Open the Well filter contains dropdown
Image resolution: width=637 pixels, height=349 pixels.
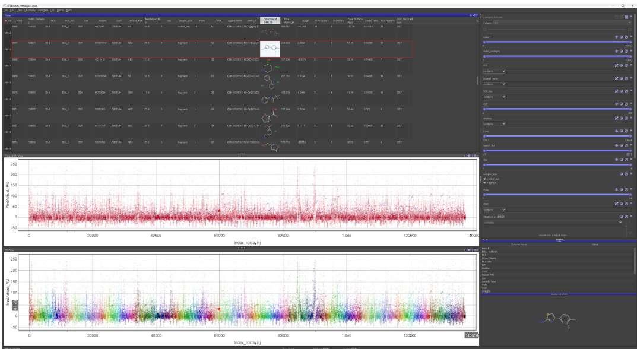pos(494,210)
